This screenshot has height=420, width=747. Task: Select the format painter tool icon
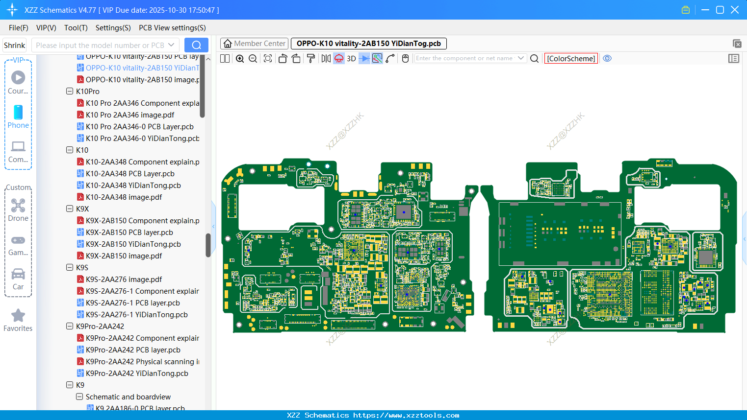311,59
